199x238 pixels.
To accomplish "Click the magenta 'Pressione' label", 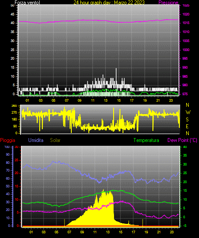I will [168, 3].
